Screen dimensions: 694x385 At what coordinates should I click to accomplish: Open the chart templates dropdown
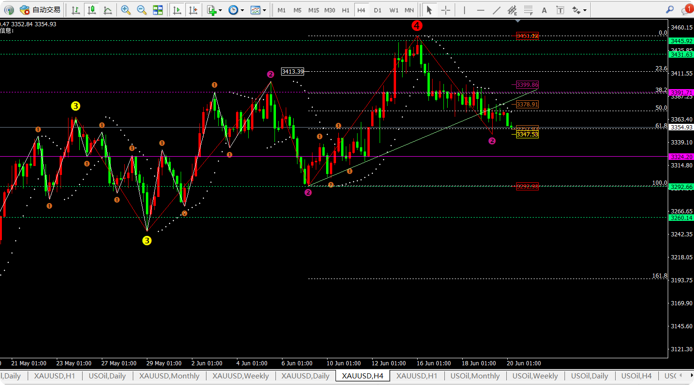tap(258, 10)
